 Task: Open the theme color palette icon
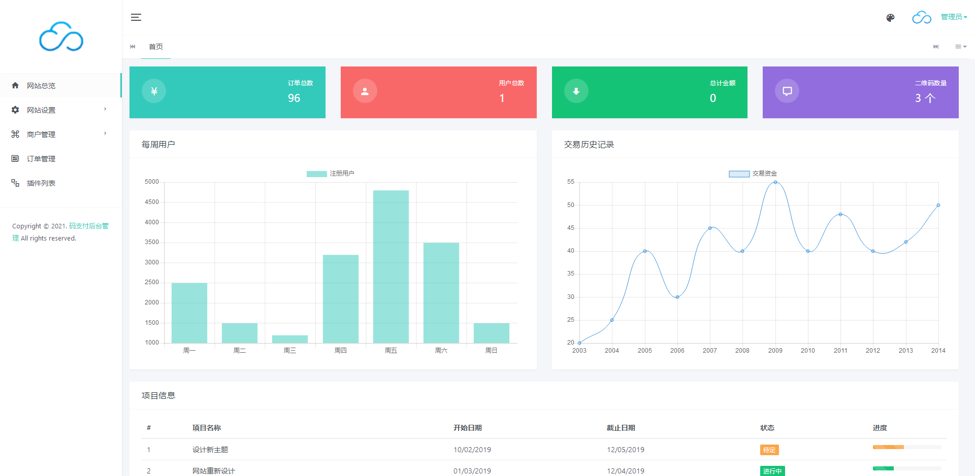pyautogui.click(x=890, y=18)
